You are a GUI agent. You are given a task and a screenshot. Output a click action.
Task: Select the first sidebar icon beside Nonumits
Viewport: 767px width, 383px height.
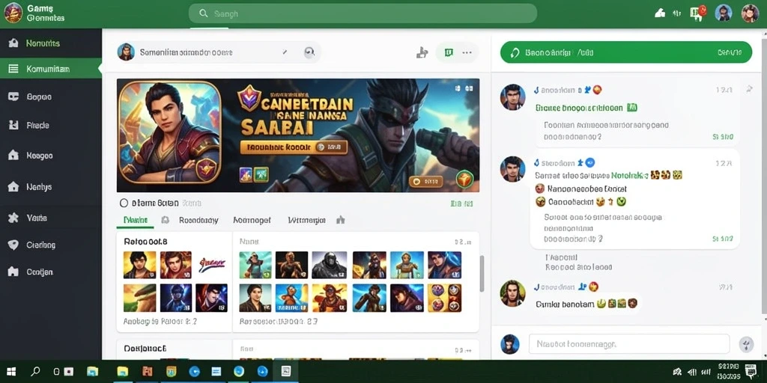point(13,43)
